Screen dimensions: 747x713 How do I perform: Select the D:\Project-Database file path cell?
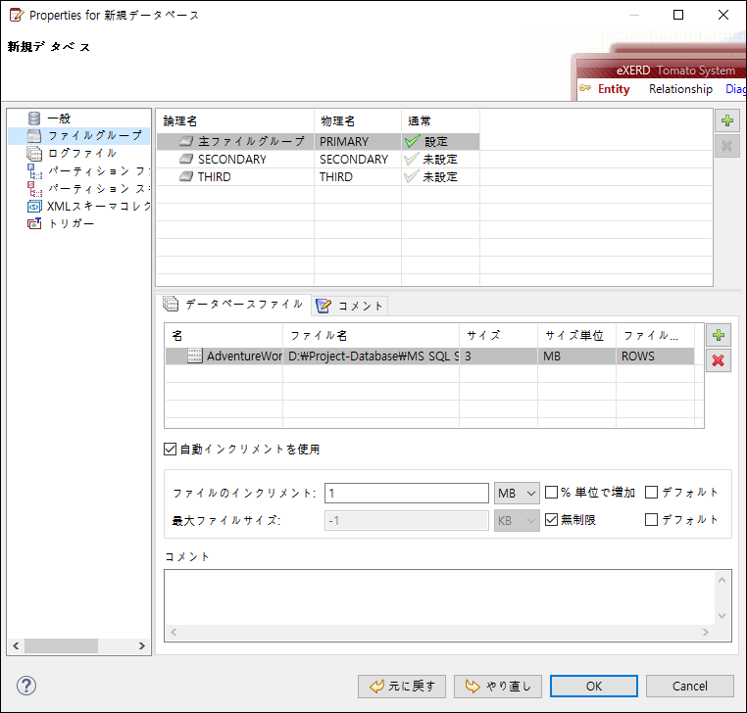(371, 356)
